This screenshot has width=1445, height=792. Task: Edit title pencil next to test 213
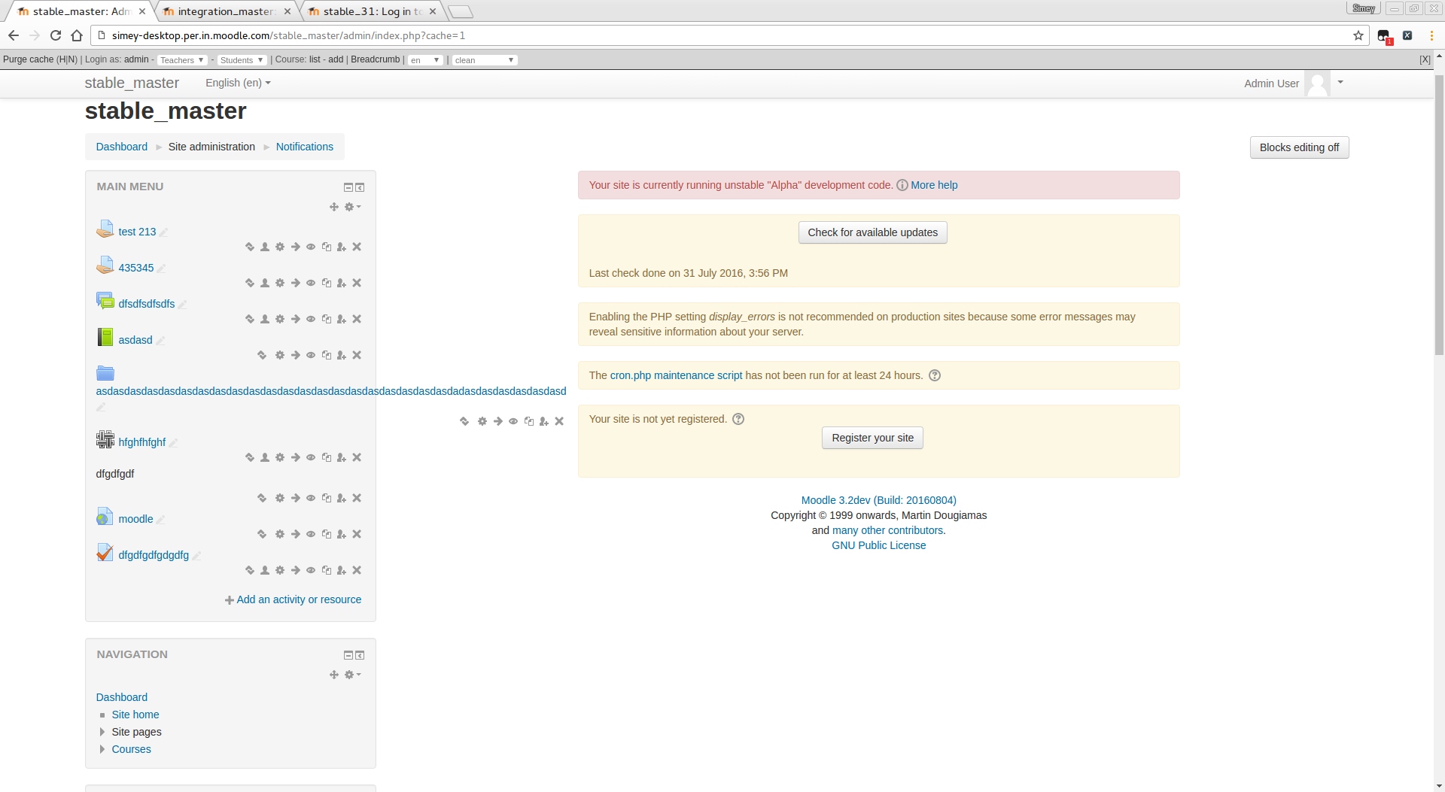tap(163, 232)
